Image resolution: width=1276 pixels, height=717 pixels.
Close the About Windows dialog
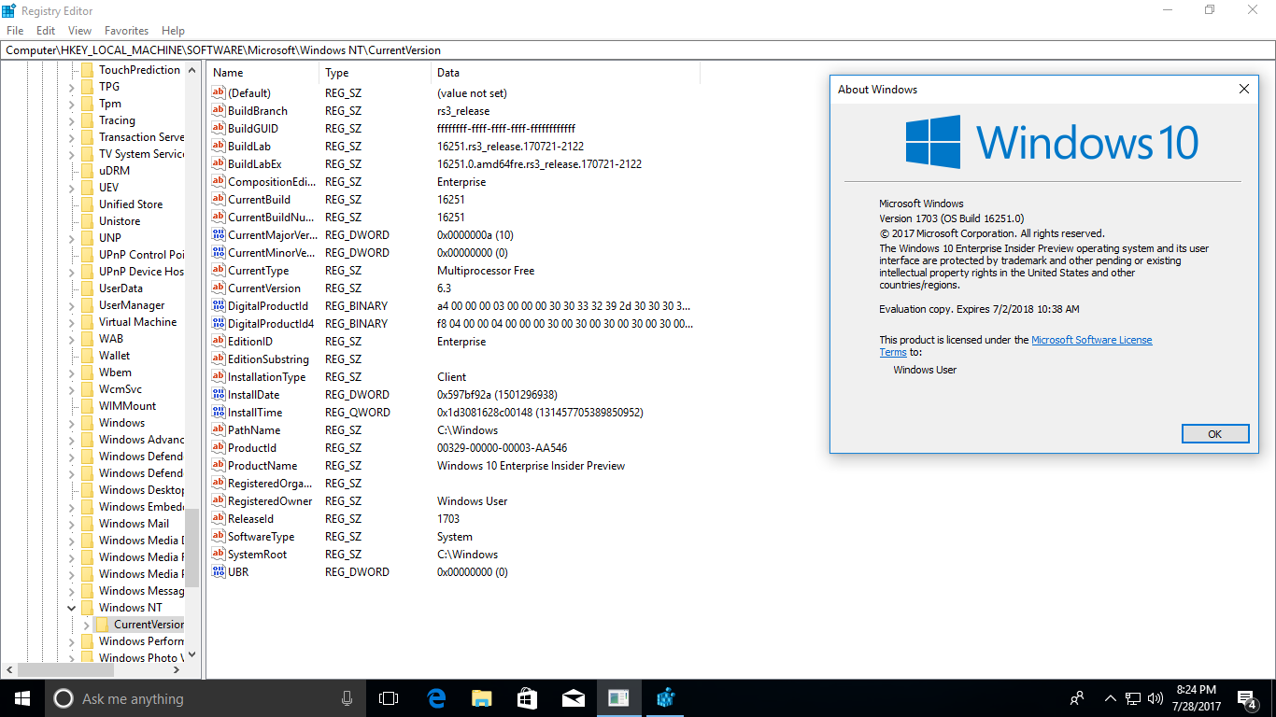coord(1243,90)
